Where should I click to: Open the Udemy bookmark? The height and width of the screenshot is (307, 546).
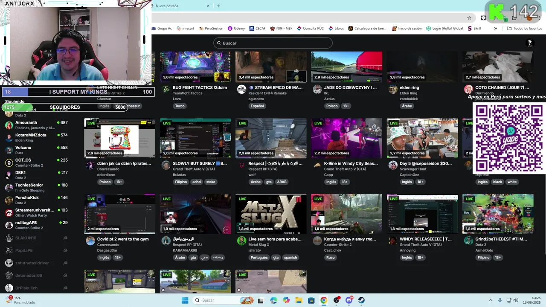click(x=236, y=29)
